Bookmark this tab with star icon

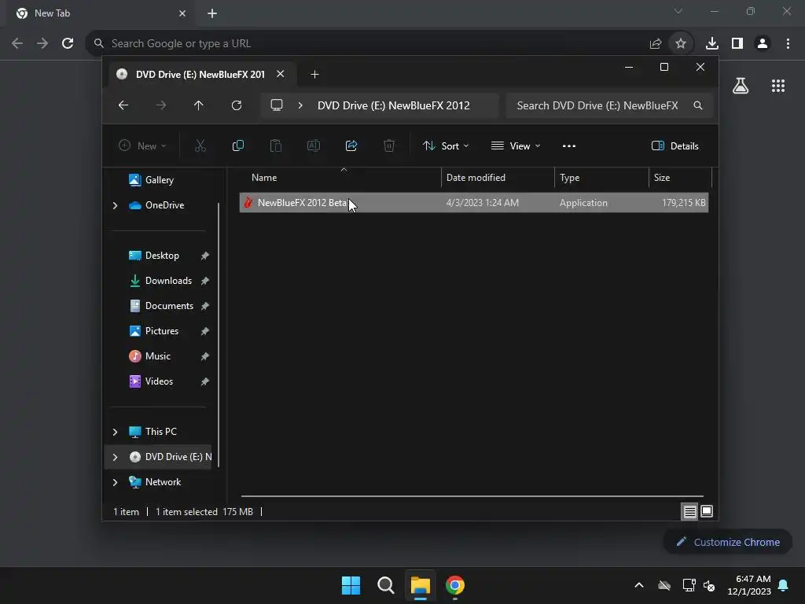(x=681, y=44)
